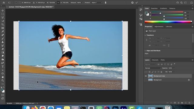Toggle the lock all padlock in Layers lock row

[161, 72]
